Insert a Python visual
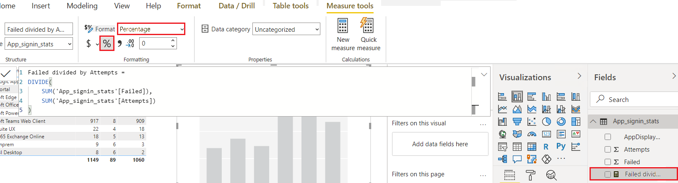 pos(561,146)
